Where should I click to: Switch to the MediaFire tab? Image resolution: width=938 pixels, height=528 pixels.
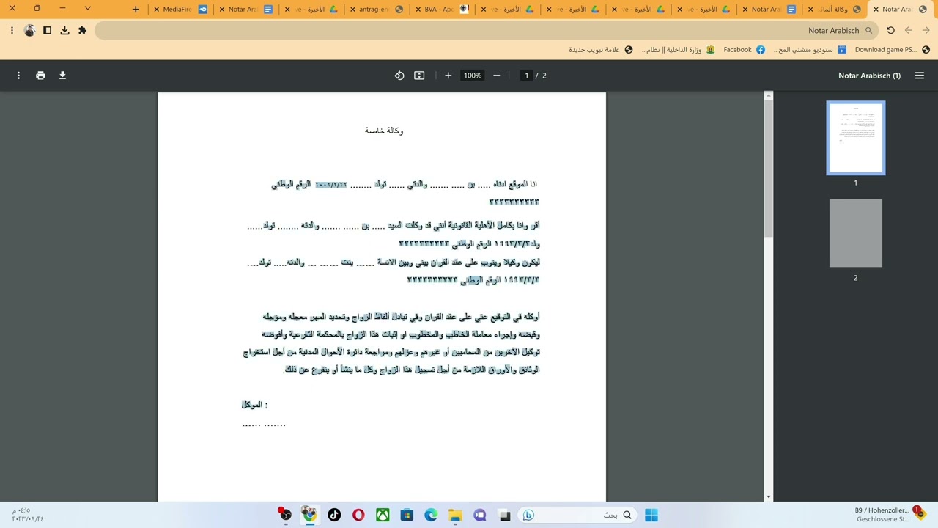click(180, 9)
